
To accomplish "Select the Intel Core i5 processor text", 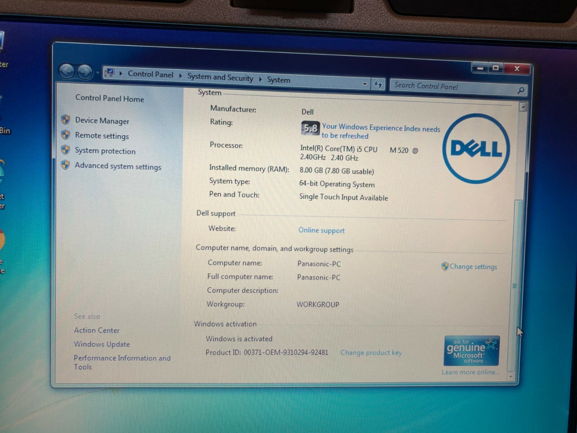I will (x=359, y=153).
